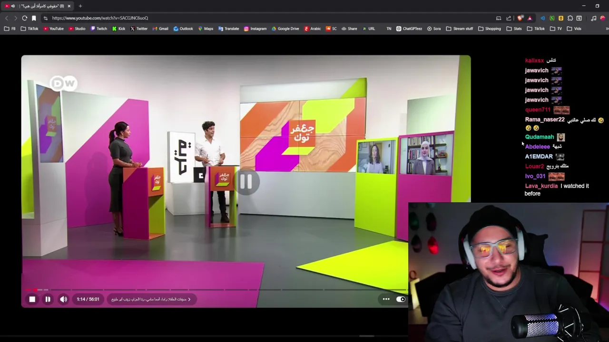The image size is (609, 342).
Task: Click the blue sound-wave extension icon
Action: [542, 18]
